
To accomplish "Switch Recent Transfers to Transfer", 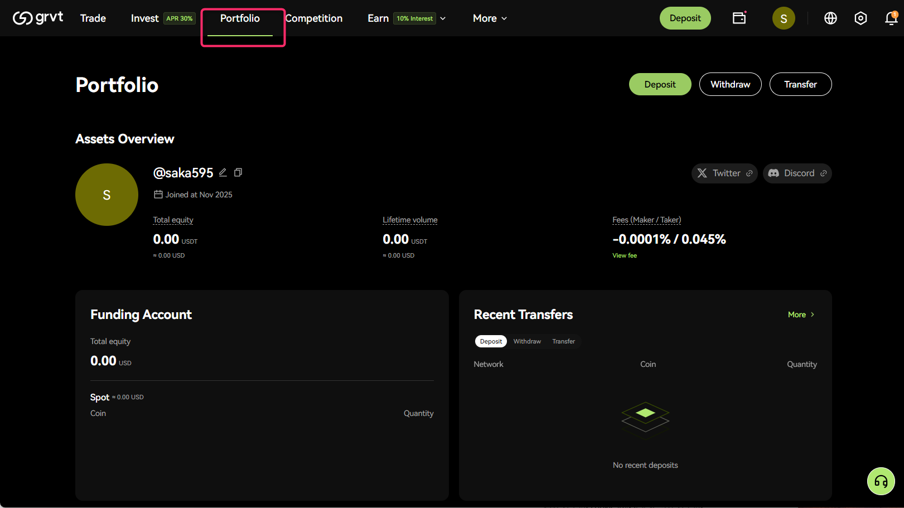I will click(563, 341).
